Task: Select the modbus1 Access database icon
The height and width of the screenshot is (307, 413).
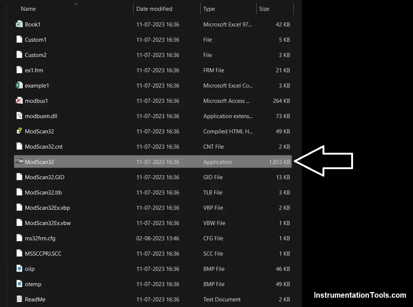Action: pos(19,101)
